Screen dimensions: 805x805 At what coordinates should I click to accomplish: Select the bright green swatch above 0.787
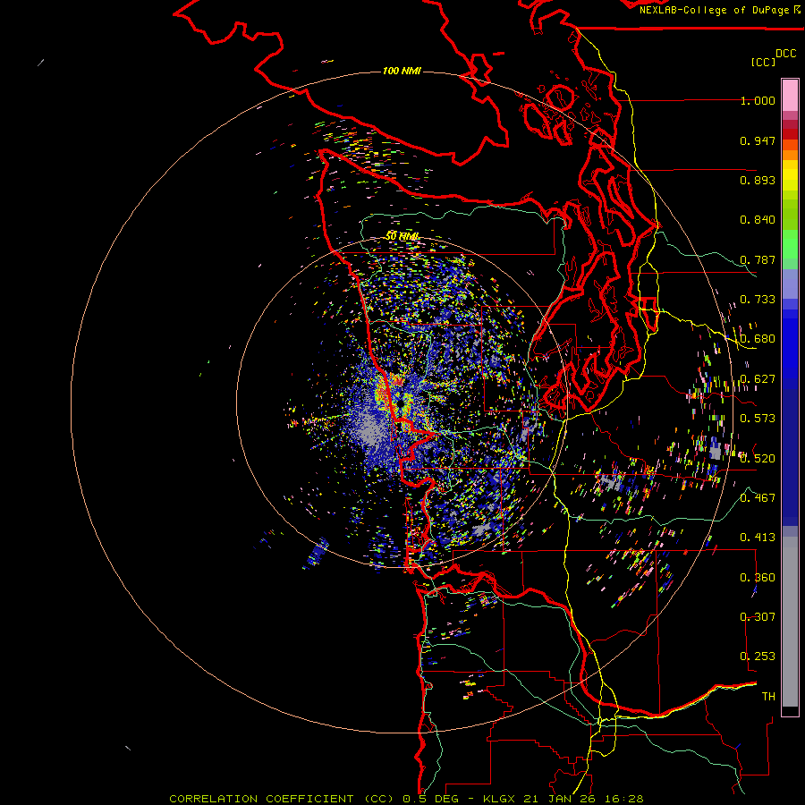pos(790,244)
